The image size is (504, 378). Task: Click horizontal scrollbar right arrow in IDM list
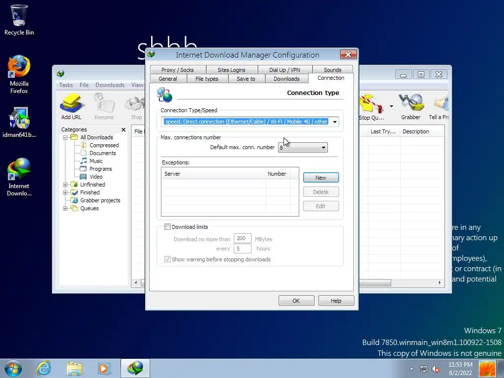click(440, 283)
